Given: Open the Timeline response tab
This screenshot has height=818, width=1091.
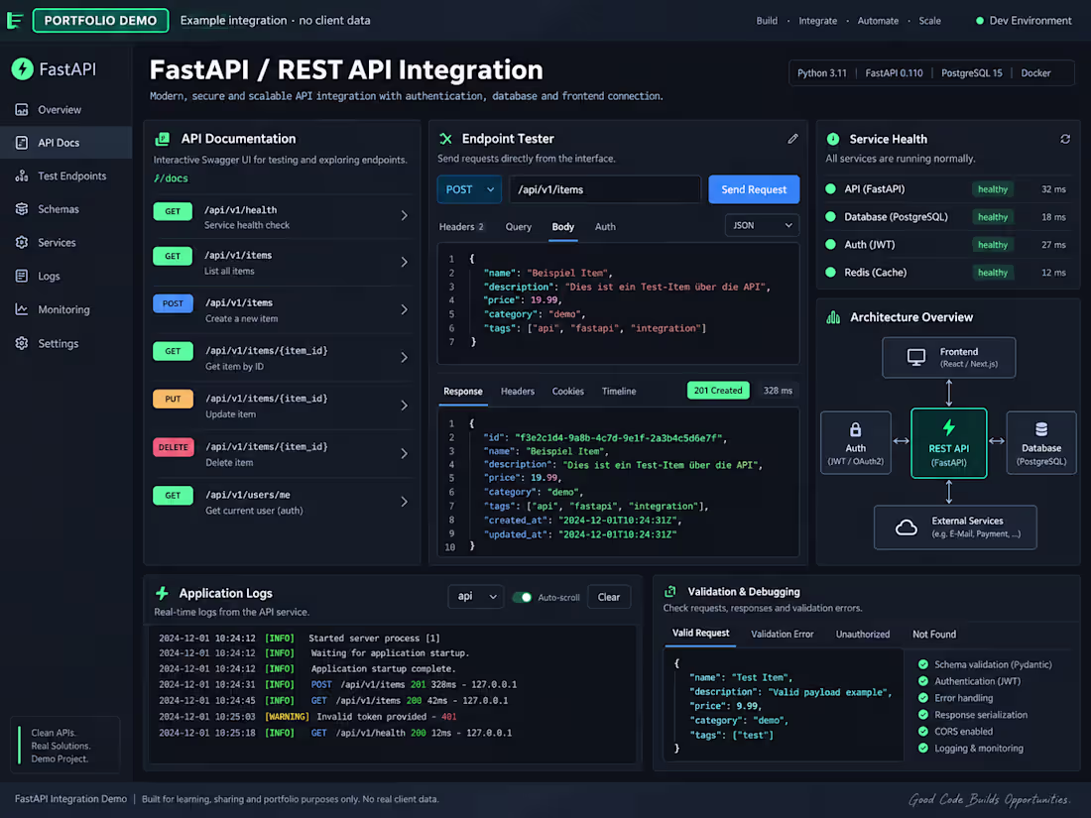Looking at the screenshot, I should 619,392.
